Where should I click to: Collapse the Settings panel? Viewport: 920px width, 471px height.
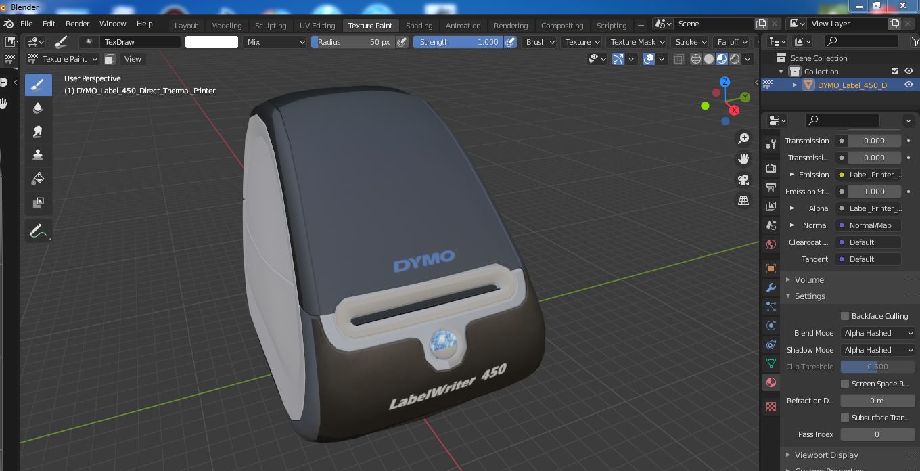point(809,296)
